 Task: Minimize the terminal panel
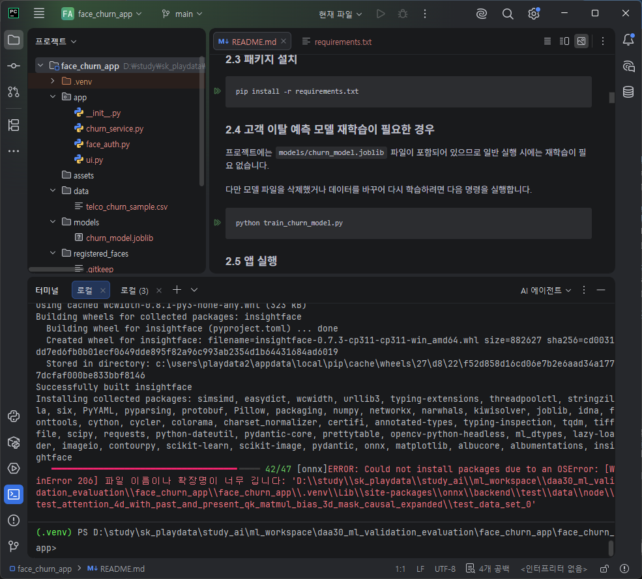601,290
